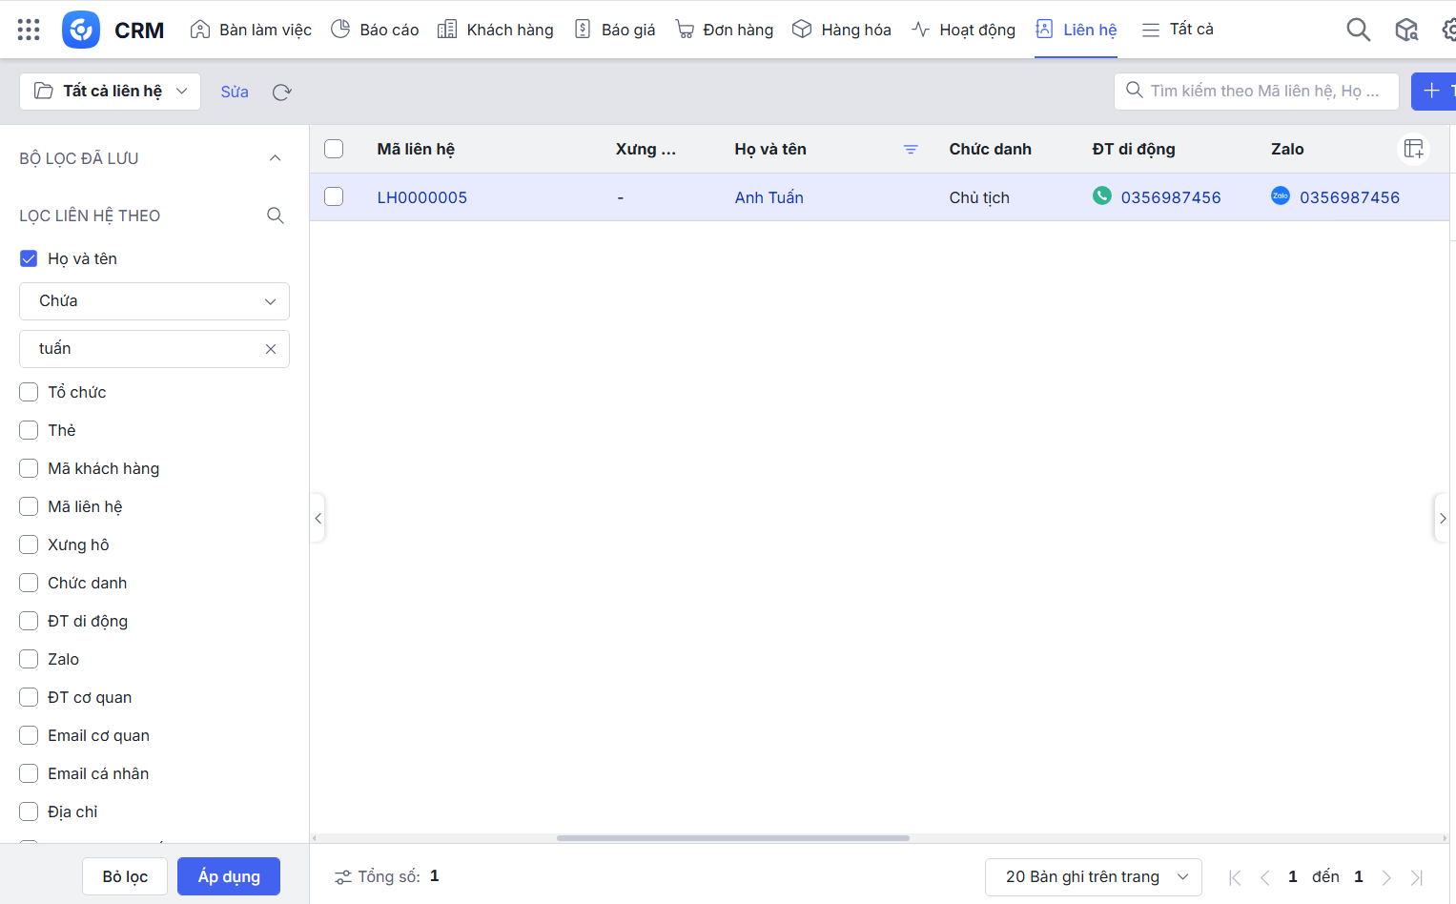Click the horizontal table scrollbar

click(x=732, y=838)
